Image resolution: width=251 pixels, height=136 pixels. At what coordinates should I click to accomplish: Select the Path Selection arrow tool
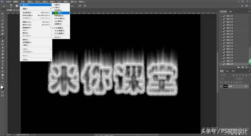(x=3, y=68)
